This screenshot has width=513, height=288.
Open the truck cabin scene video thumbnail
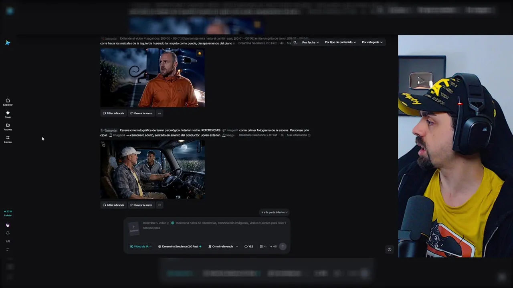152,169
